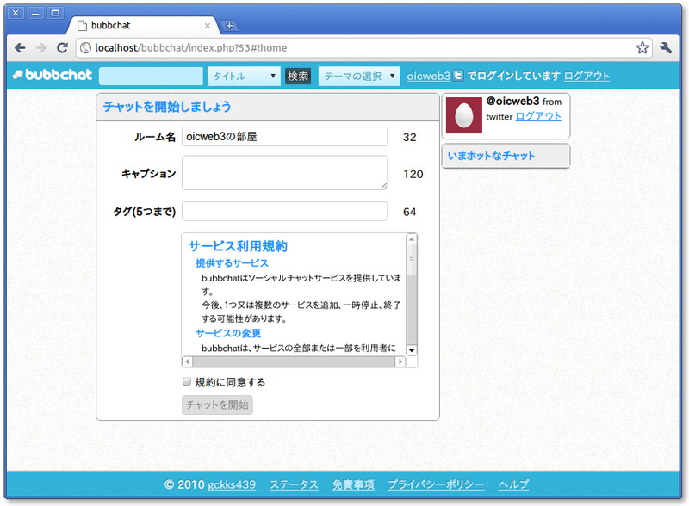
Task: Click the room name counter 32
Action: coord(410,137)
